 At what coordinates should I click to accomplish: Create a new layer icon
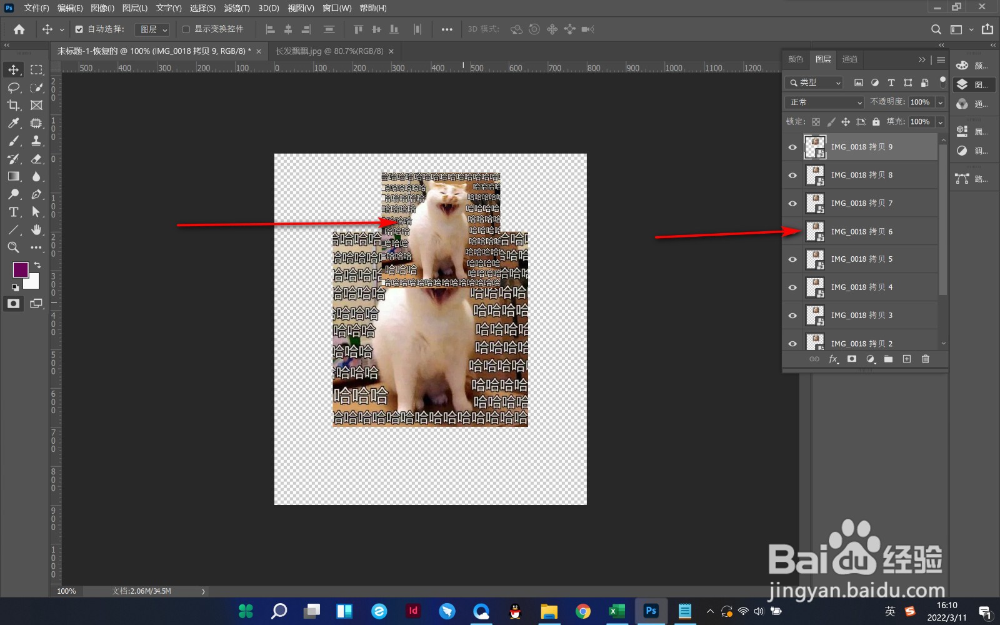pyautogui.click(x=907, y=359)
